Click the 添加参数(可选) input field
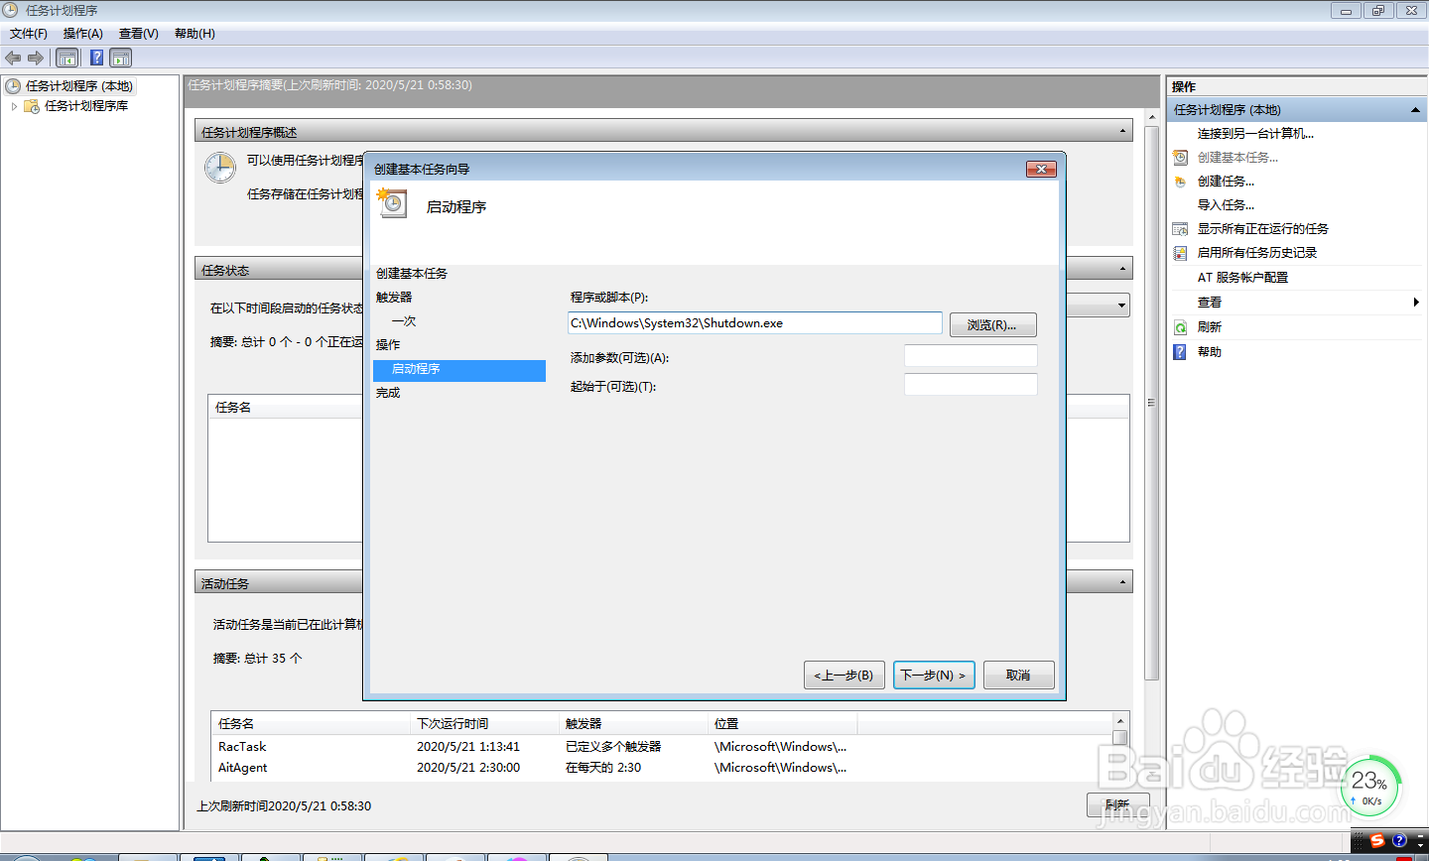 971,355
